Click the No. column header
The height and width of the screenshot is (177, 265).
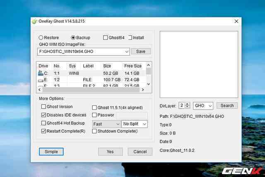pyautogui.click(x=57, y=66)
